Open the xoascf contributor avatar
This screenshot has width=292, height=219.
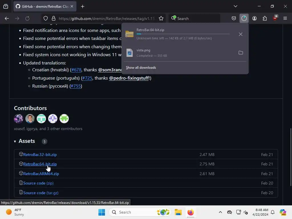pos(19,119)
